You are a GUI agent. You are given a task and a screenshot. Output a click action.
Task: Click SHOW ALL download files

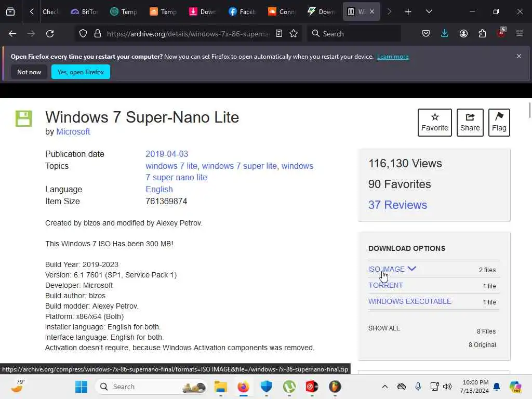pyautogui.click(x=384, y=328)
